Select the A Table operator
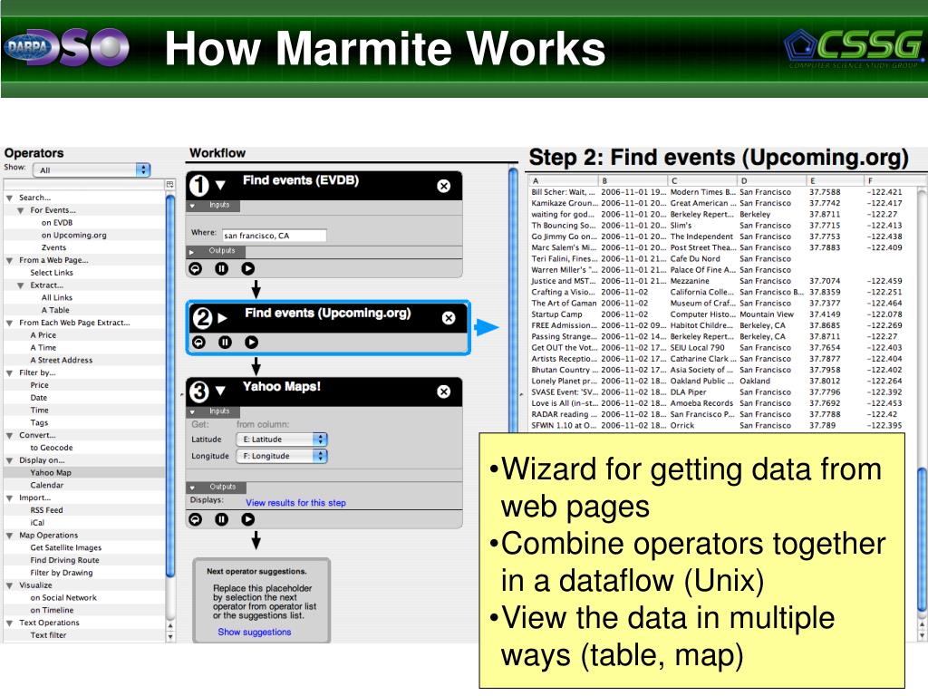928x696 pixels. pos(55,310)
